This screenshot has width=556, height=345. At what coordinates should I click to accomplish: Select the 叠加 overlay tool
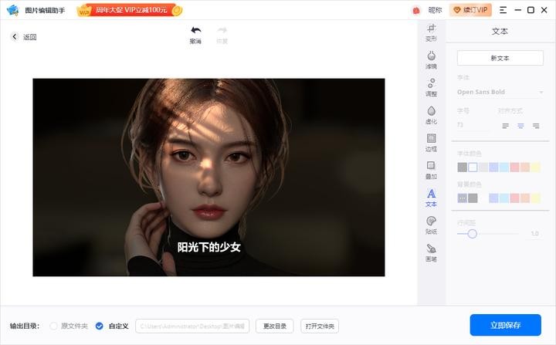tap(431, 170)
